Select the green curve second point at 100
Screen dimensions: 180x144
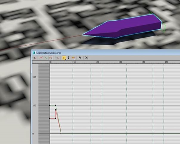pos(55,105)
